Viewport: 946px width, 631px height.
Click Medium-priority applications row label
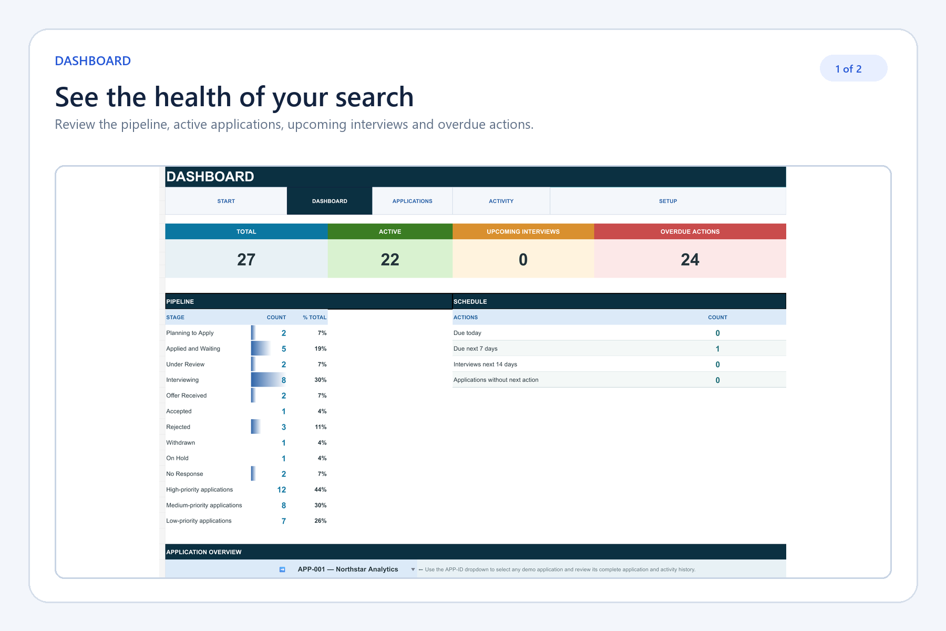pyautogui.click(x=204, y=505)
